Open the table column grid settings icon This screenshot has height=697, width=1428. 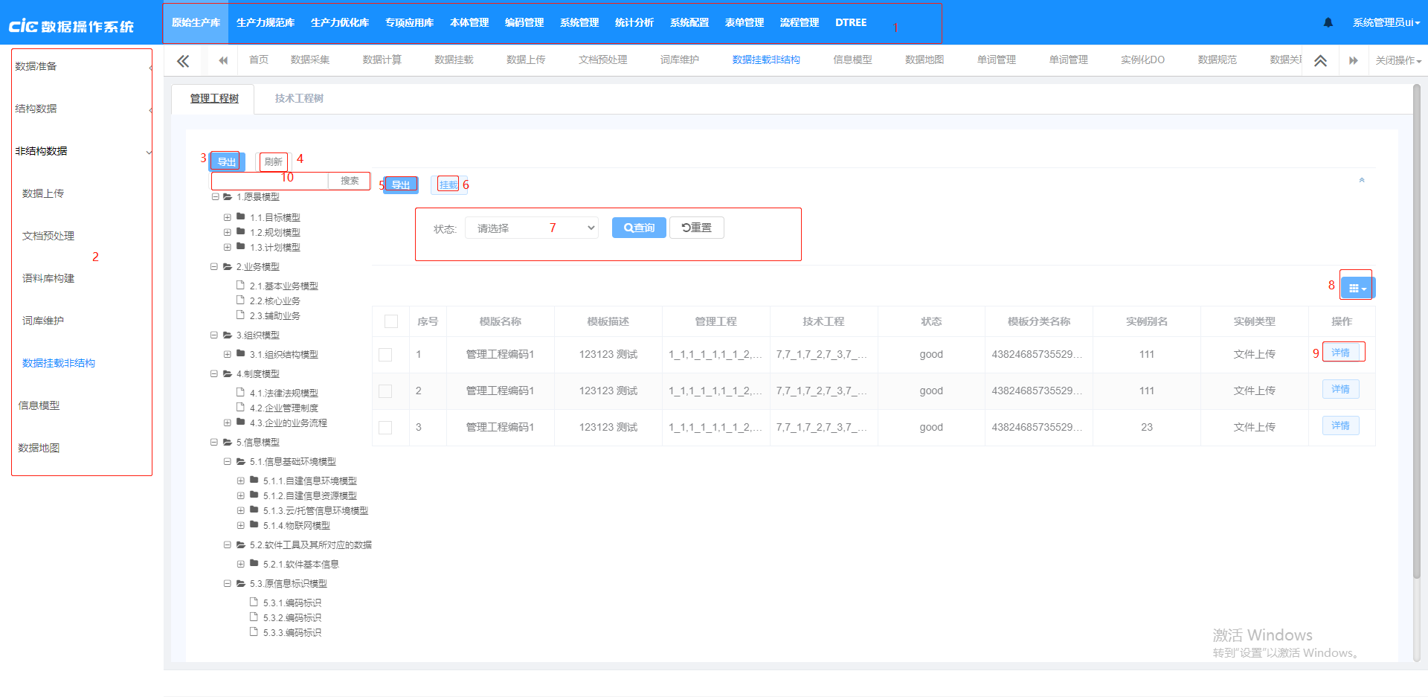click(x=1357, y=288)
